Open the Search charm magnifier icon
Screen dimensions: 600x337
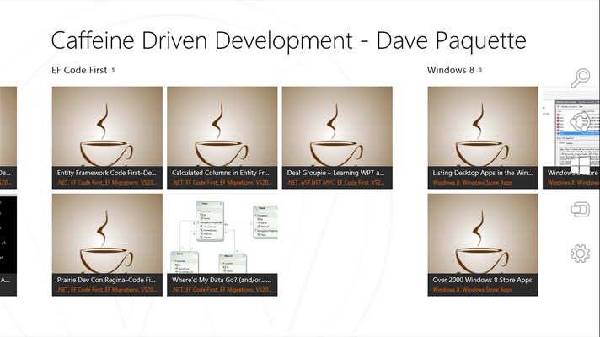[580, 78]
